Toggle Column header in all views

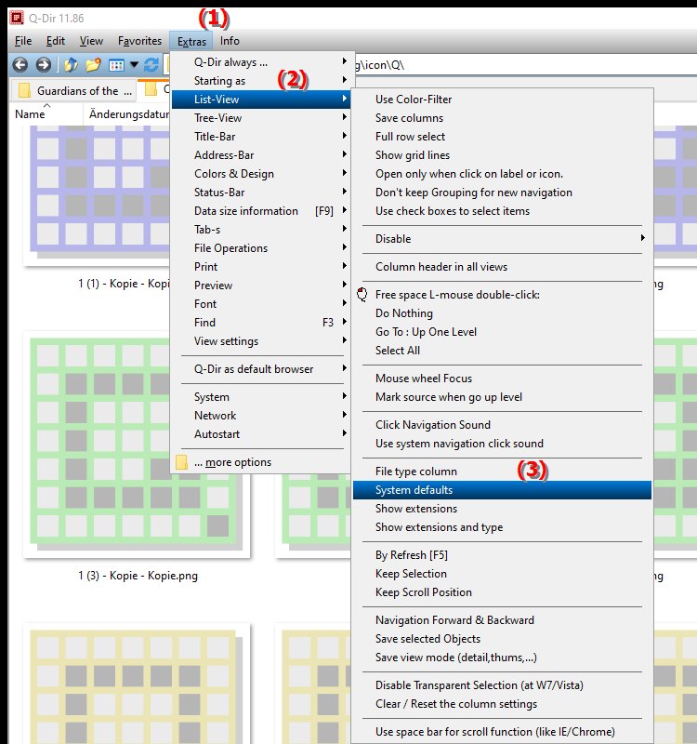(x=502, y=267)
